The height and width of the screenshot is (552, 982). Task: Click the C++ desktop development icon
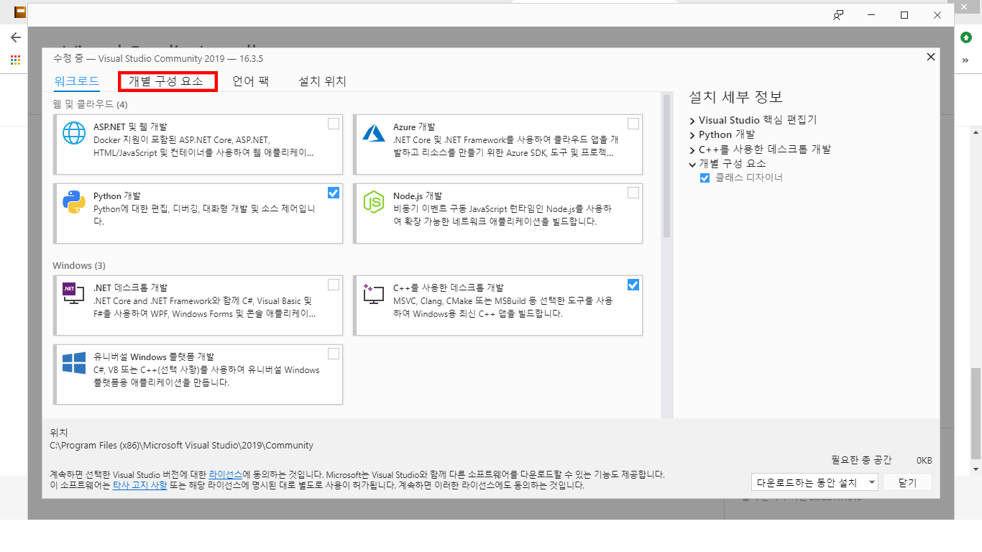tap(374, 293)
